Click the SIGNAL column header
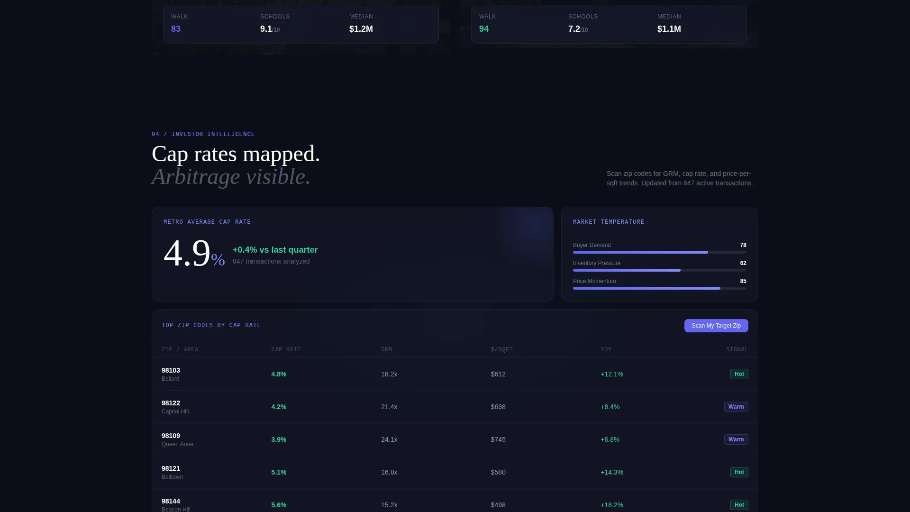The image size is (910, 512). point(737,349)
